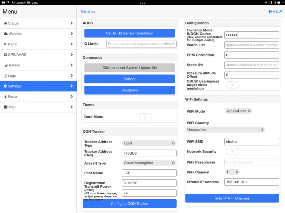Image resolution: width=285 pixels, height=213 pixels.
Task: Click the PPM Correction input field
Action: coord(251,55)
